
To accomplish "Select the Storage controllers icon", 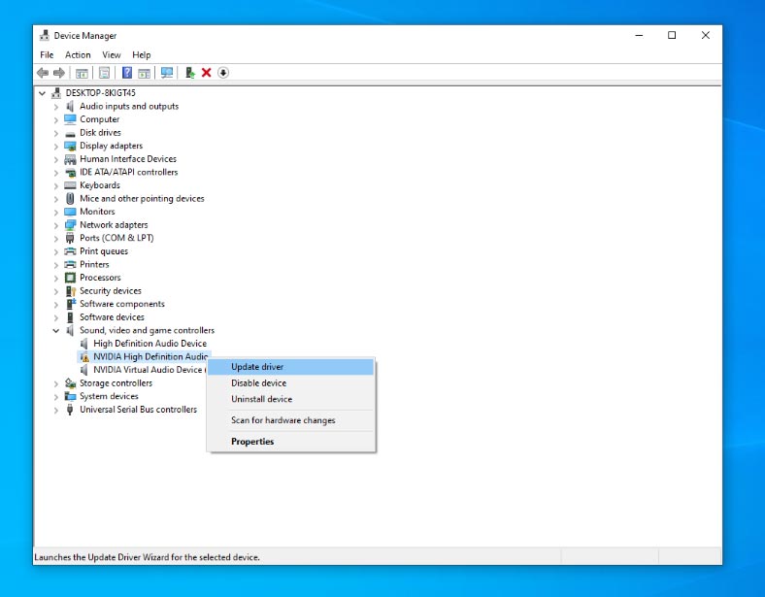I will pos(70,383).
